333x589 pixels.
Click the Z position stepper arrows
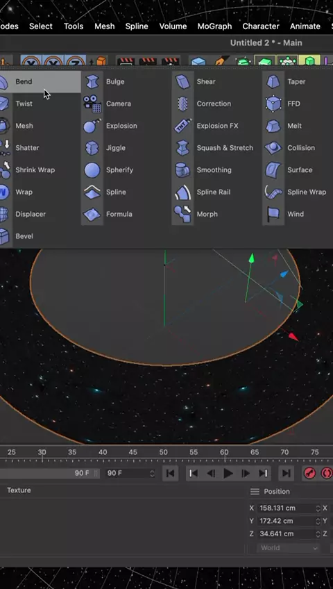(x=318, y=533)
